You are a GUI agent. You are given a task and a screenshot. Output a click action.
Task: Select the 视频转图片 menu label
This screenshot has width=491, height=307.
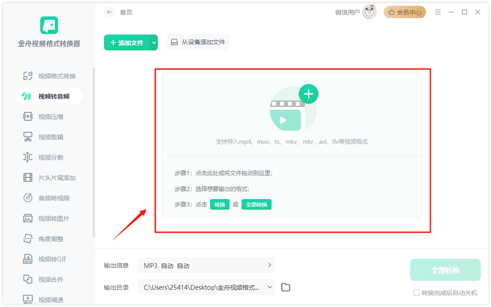[x=54, y=219]
